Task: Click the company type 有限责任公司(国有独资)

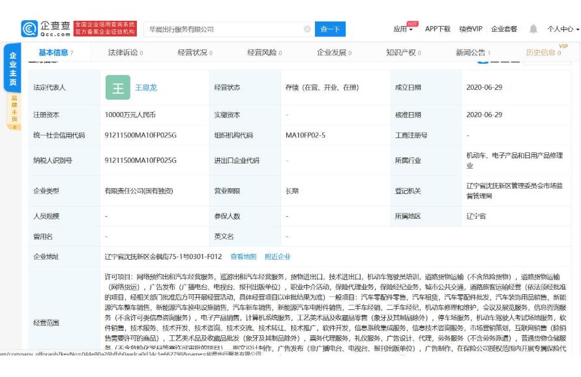Action: [x=139, y=191]
